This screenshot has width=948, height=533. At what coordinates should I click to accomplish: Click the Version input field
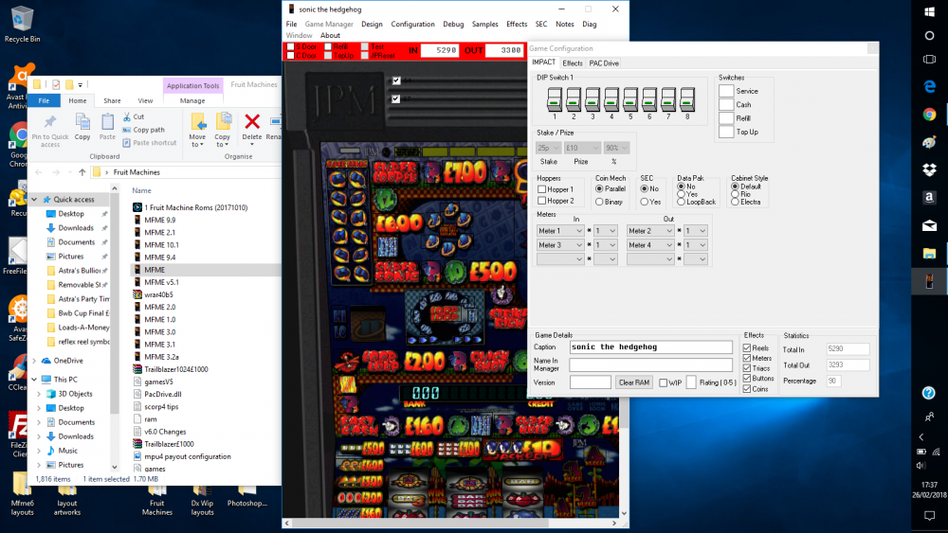tap(590, 382)
